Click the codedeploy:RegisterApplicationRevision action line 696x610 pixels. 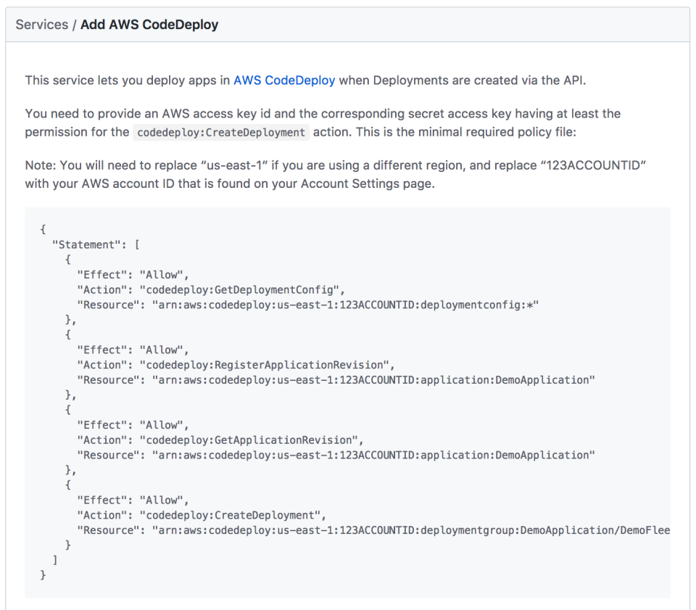click(x=236, y=365)
